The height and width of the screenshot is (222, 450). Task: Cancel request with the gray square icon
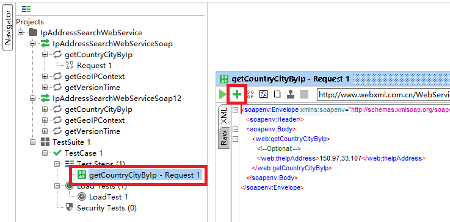[x=304, y=94]
